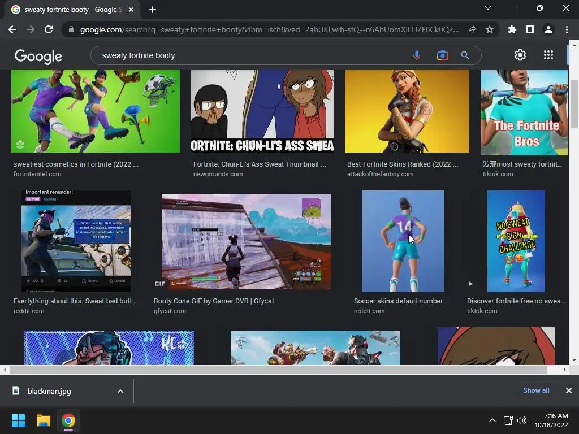The image size is (579, 434).
Task: Click the address bar URL
Action: click(269, 29)
